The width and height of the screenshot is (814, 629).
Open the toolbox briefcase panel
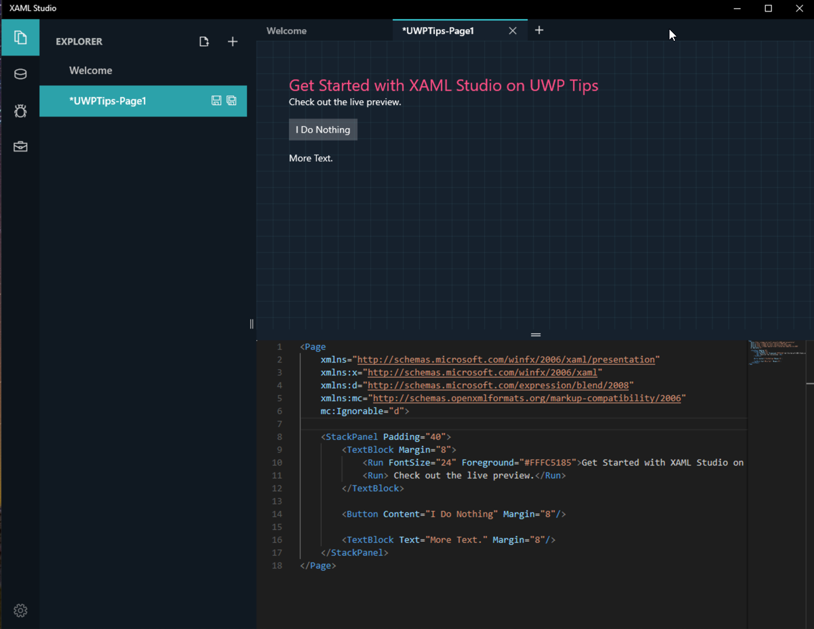click(x=20, y=146)
